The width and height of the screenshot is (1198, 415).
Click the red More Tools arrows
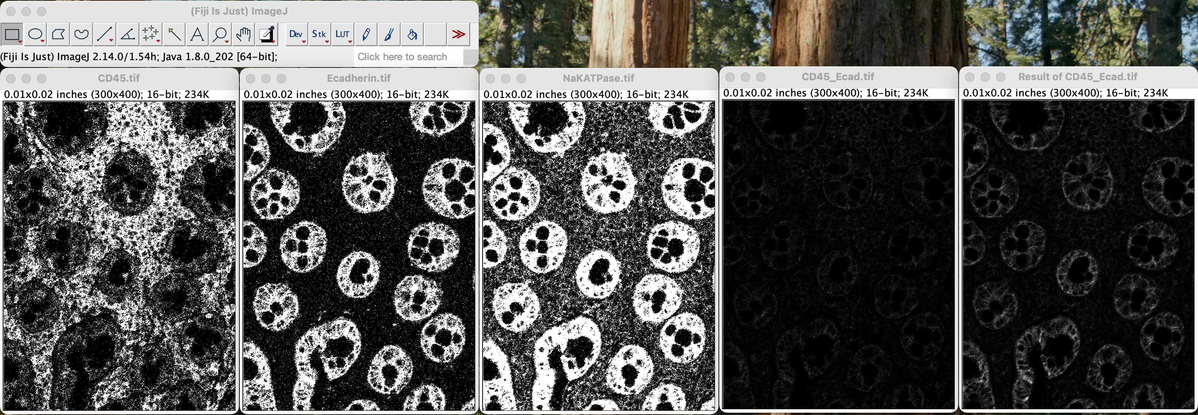click(459, 34)
